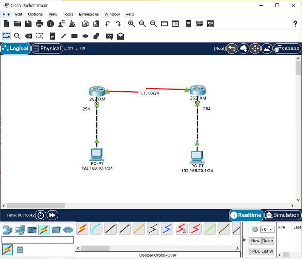The height and width of the screenshot is (259, 302).
Task: Select the End Devices category
Action: click(x=20, y=230)
